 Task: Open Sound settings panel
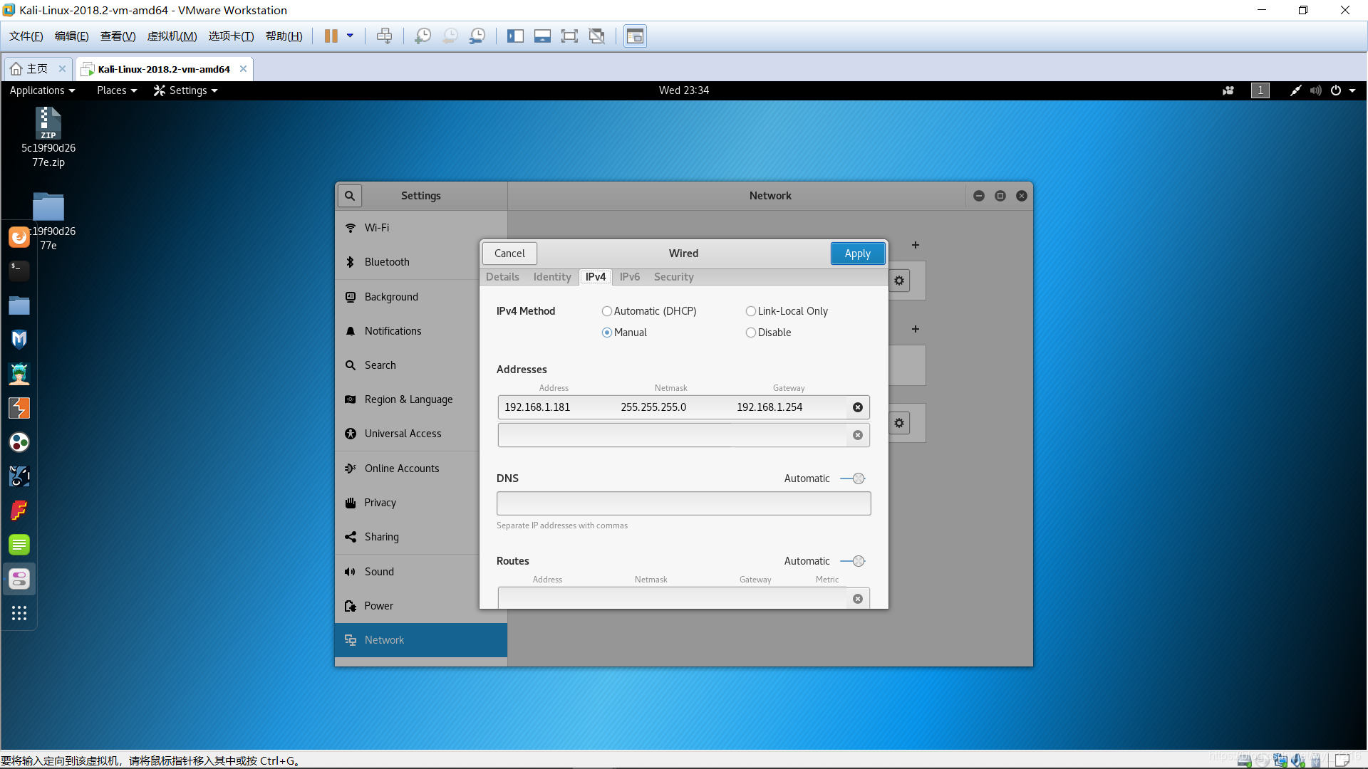[x=421, y=572]
